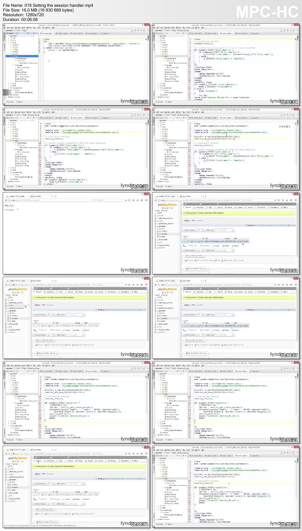This screenshot has height=531, width=302.
Task: Pick the Hello David browser frame at 00:02:41
Action: pos(76,233)
